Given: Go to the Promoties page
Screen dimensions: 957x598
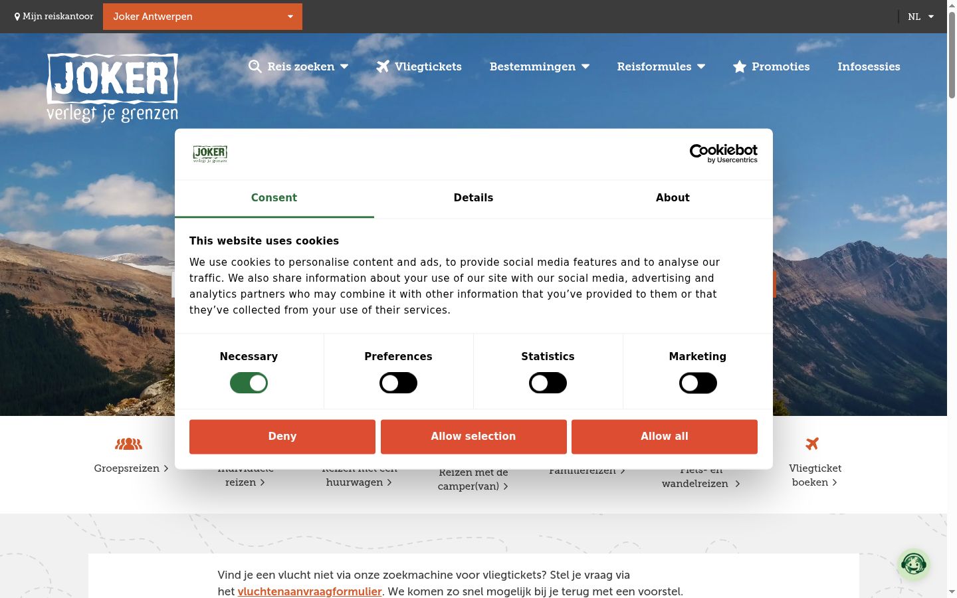Looking at the screenshot, I should click(x=771, y=66).
